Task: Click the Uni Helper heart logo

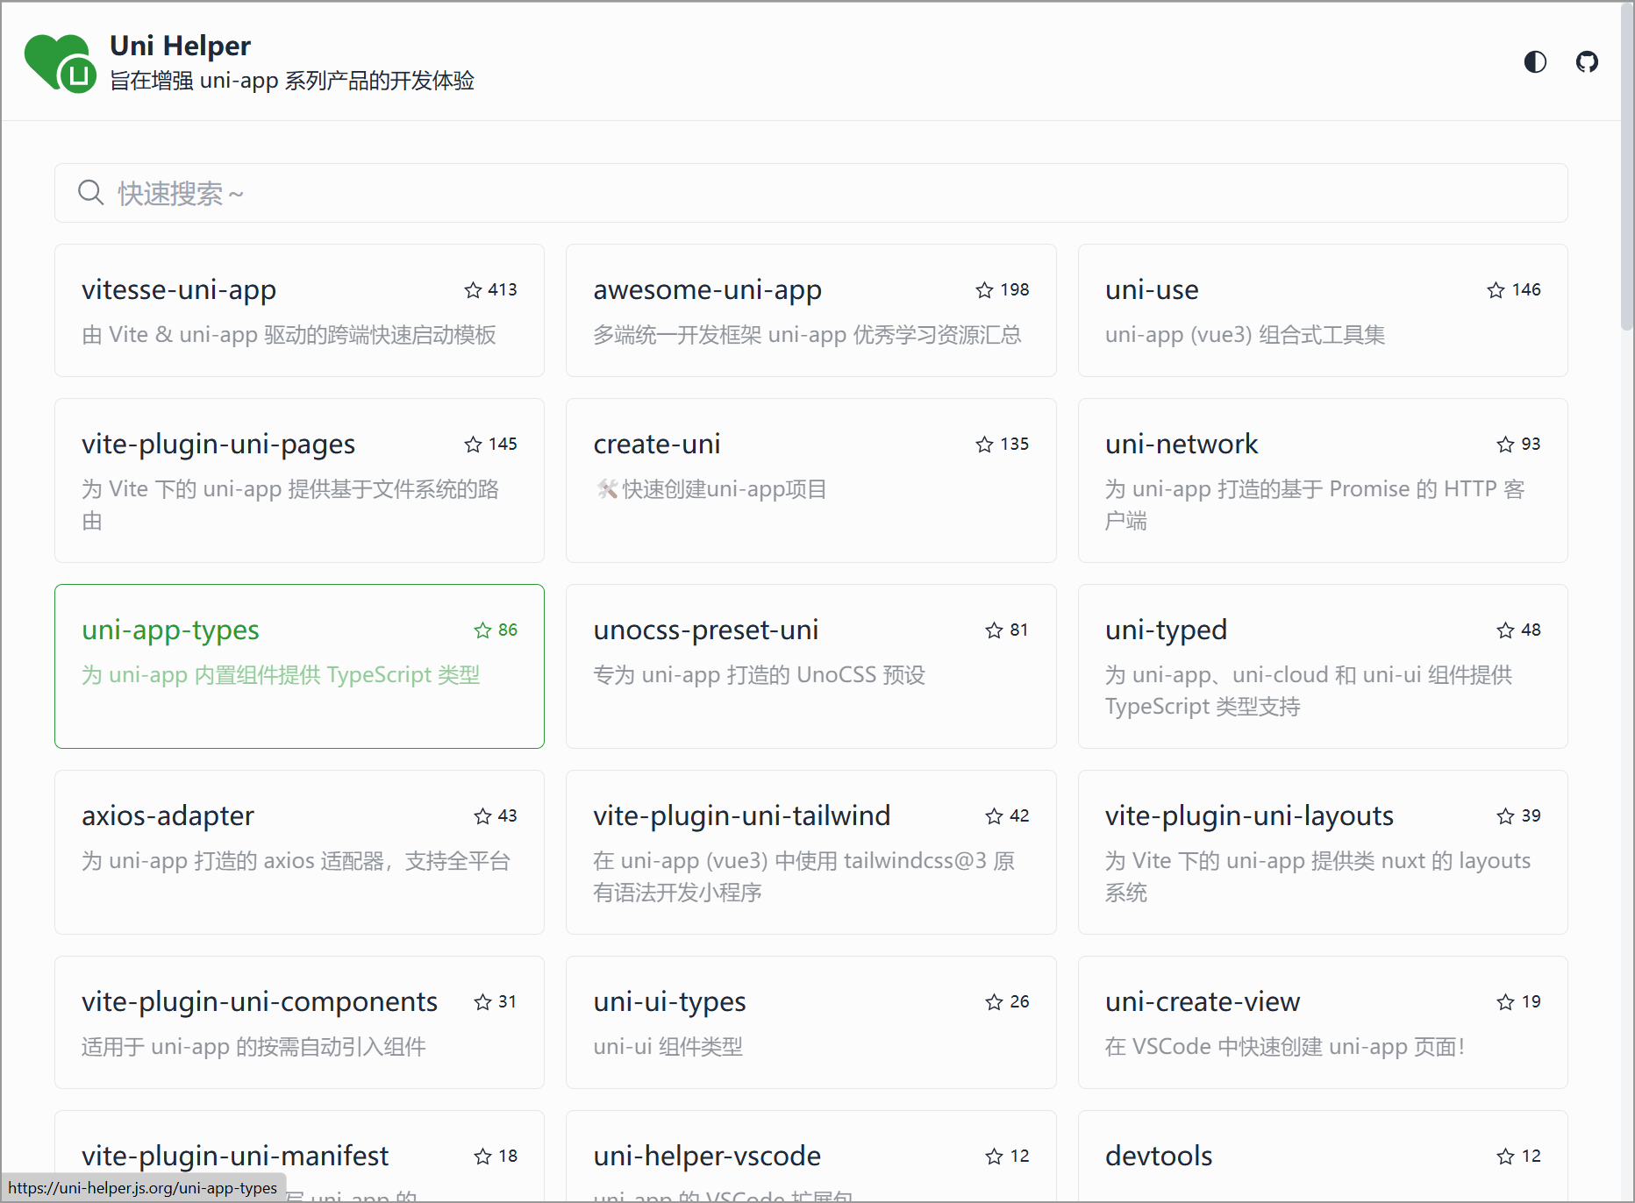Action: pos(61,63)
